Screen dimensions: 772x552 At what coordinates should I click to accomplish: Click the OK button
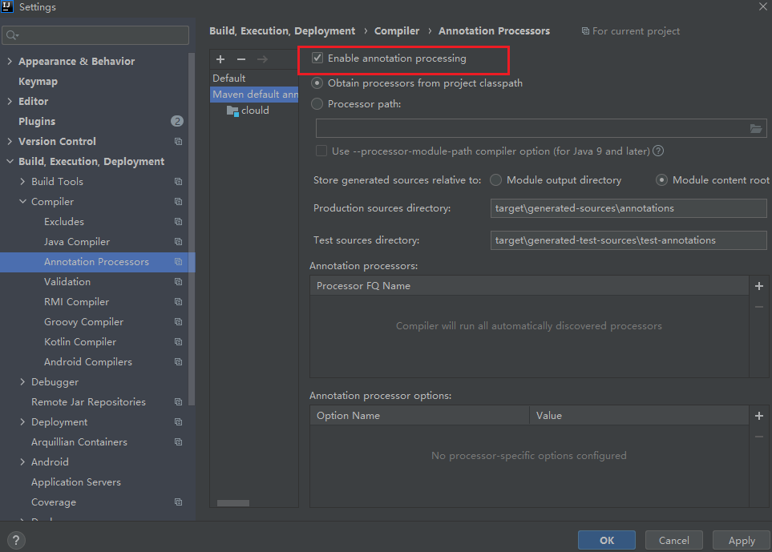click(x=607, y=540)
